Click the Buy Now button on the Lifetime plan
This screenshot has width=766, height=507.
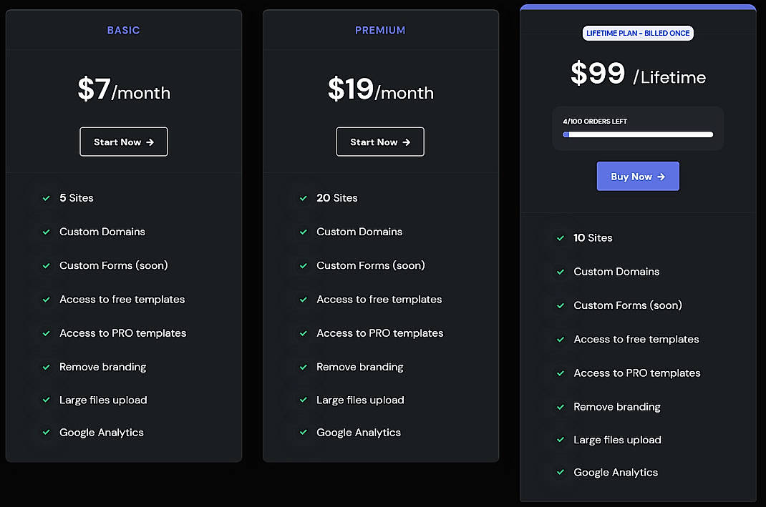638,176
